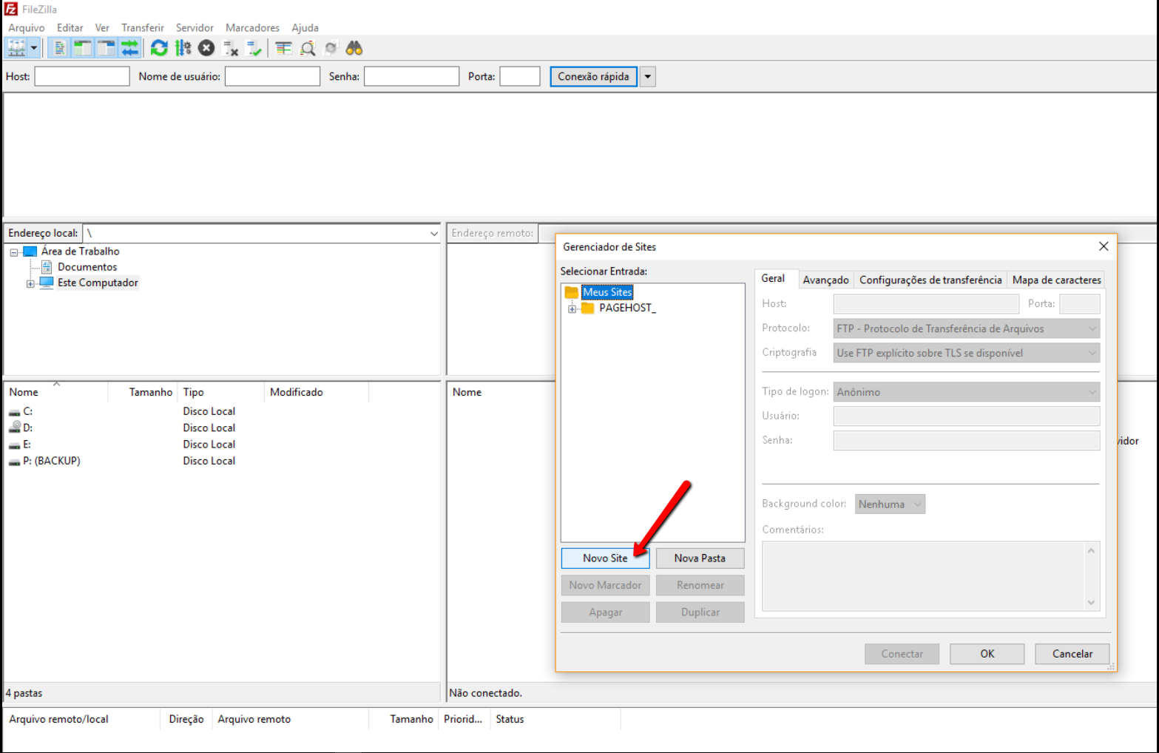Toggle transfer queue display icon

click(x=130, y=48)
